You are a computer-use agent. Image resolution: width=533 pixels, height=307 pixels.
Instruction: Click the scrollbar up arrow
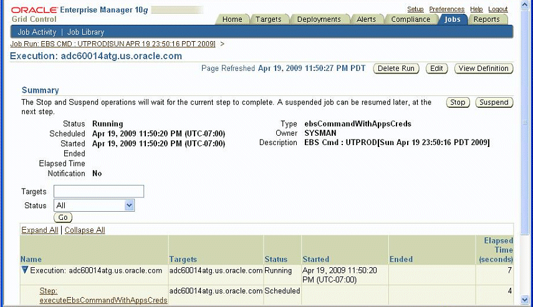pyautogui.click(x=525, y=4)
